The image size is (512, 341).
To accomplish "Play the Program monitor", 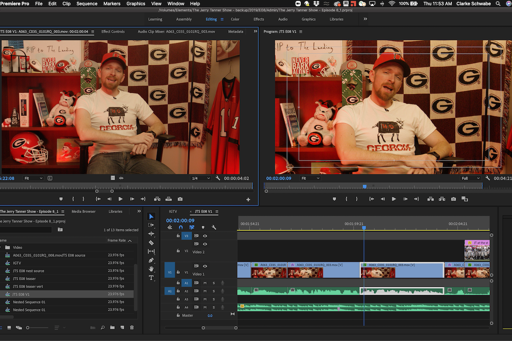I will click(394, 199).
